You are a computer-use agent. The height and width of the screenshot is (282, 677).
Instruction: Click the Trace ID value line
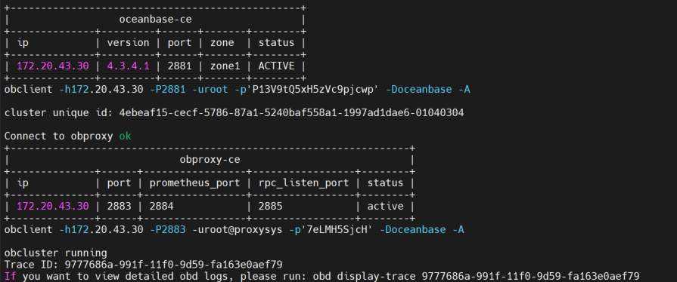(144, 265)
